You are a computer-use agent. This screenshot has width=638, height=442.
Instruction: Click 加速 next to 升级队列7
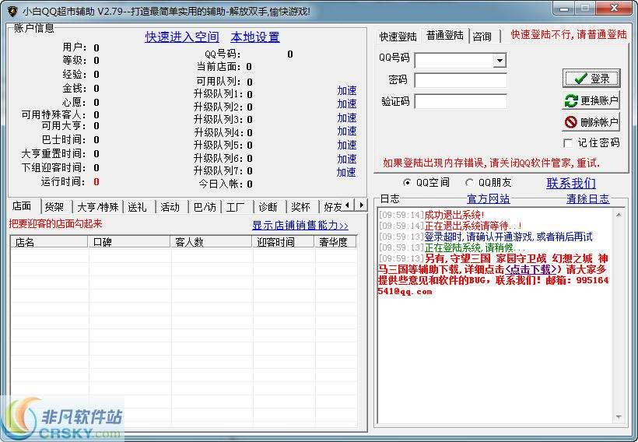[347, 173]
